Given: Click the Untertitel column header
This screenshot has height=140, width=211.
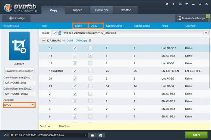Looking at the screenshot, I should point(191,26).
